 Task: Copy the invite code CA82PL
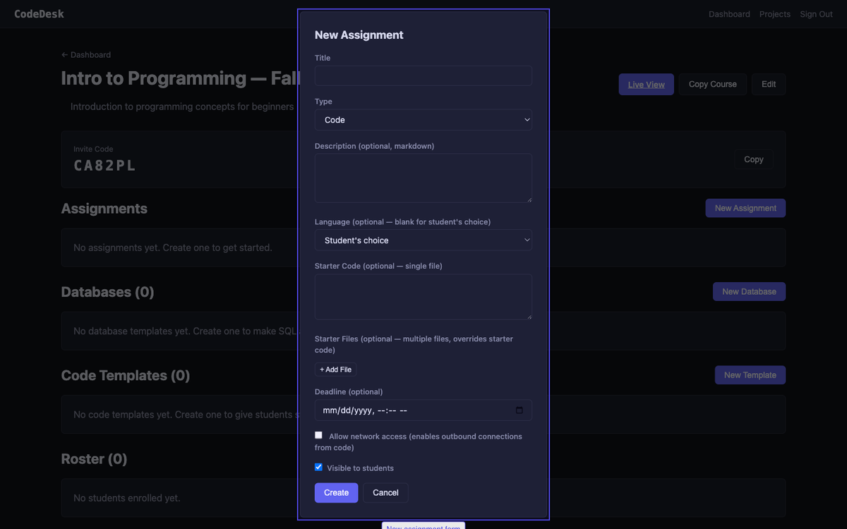tap(753, 159)
